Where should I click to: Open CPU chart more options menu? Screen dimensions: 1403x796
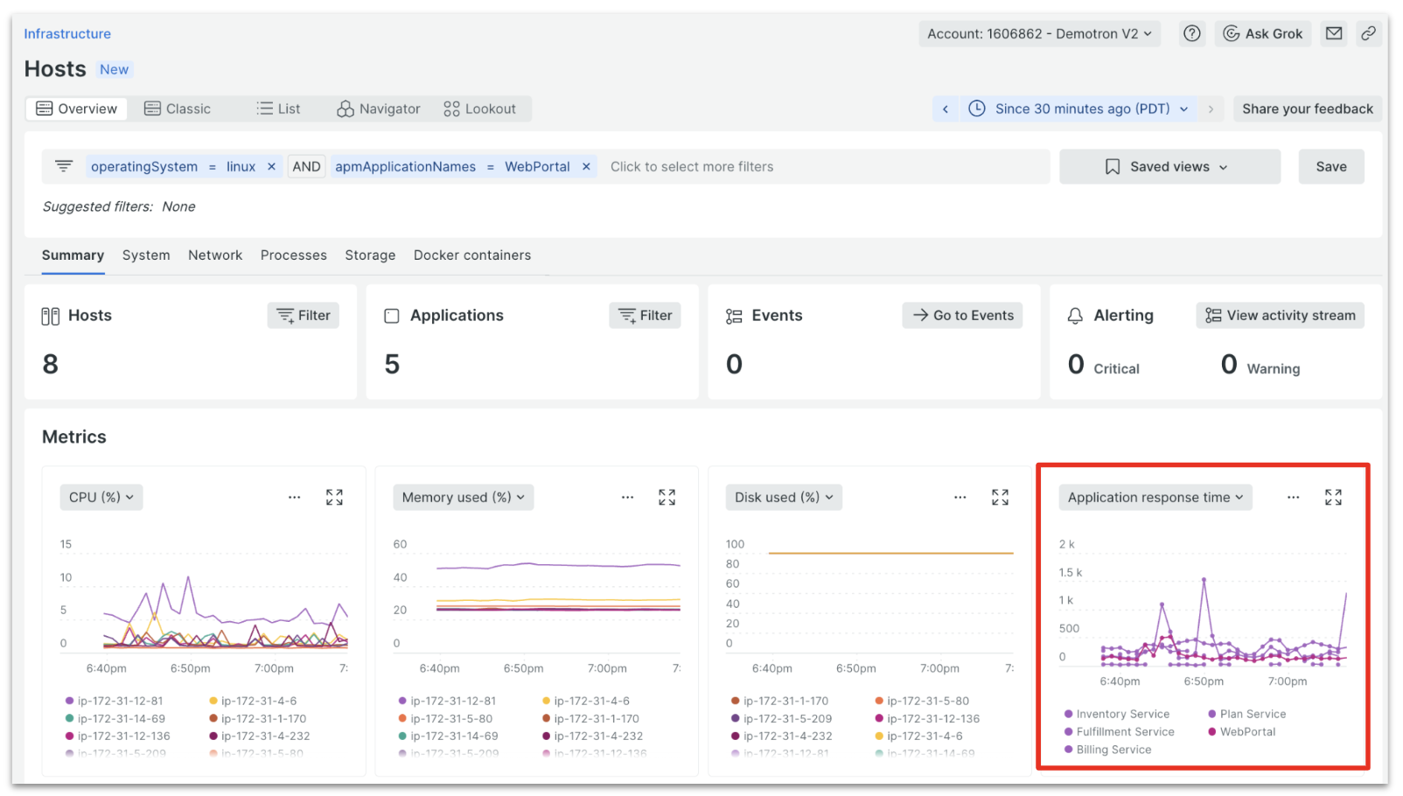tap(294, 498)
